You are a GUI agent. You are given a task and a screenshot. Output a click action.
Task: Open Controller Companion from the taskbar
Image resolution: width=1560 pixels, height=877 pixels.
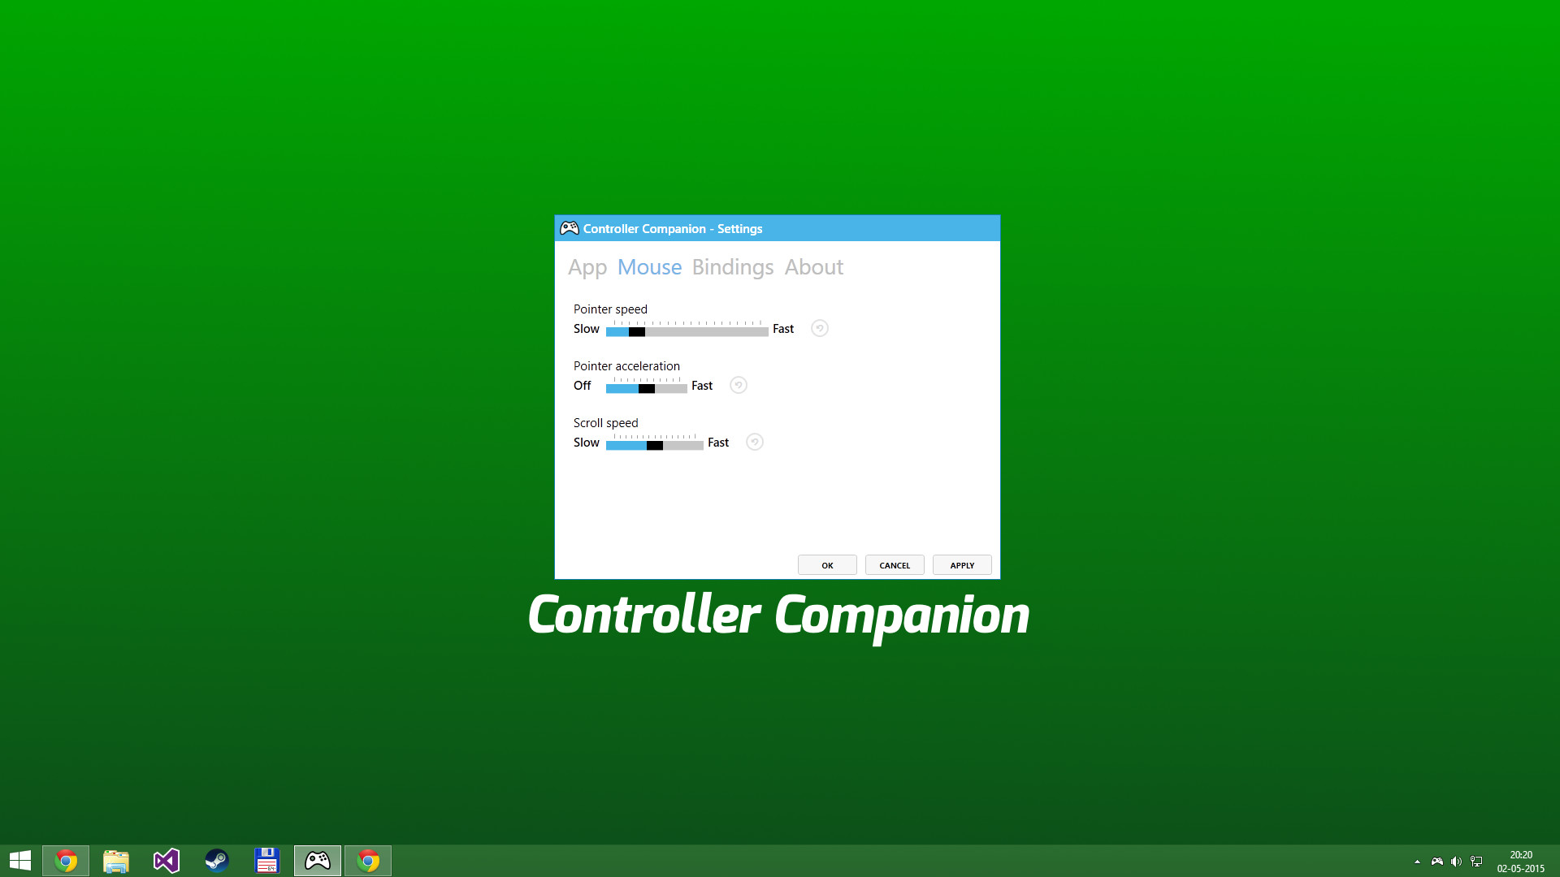[317, 860]
